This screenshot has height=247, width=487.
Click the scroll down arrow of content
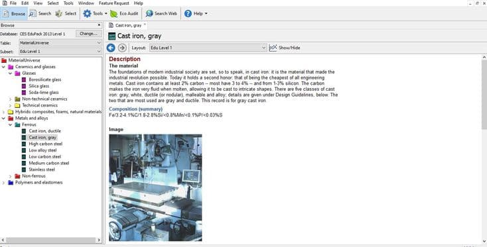click(x=484, y=241)
